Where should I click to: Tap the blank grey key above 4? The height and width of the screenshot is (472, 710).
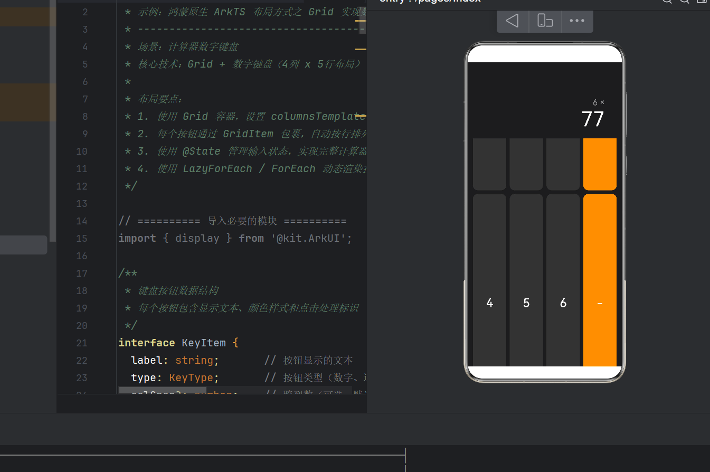(x=489, y=164)
